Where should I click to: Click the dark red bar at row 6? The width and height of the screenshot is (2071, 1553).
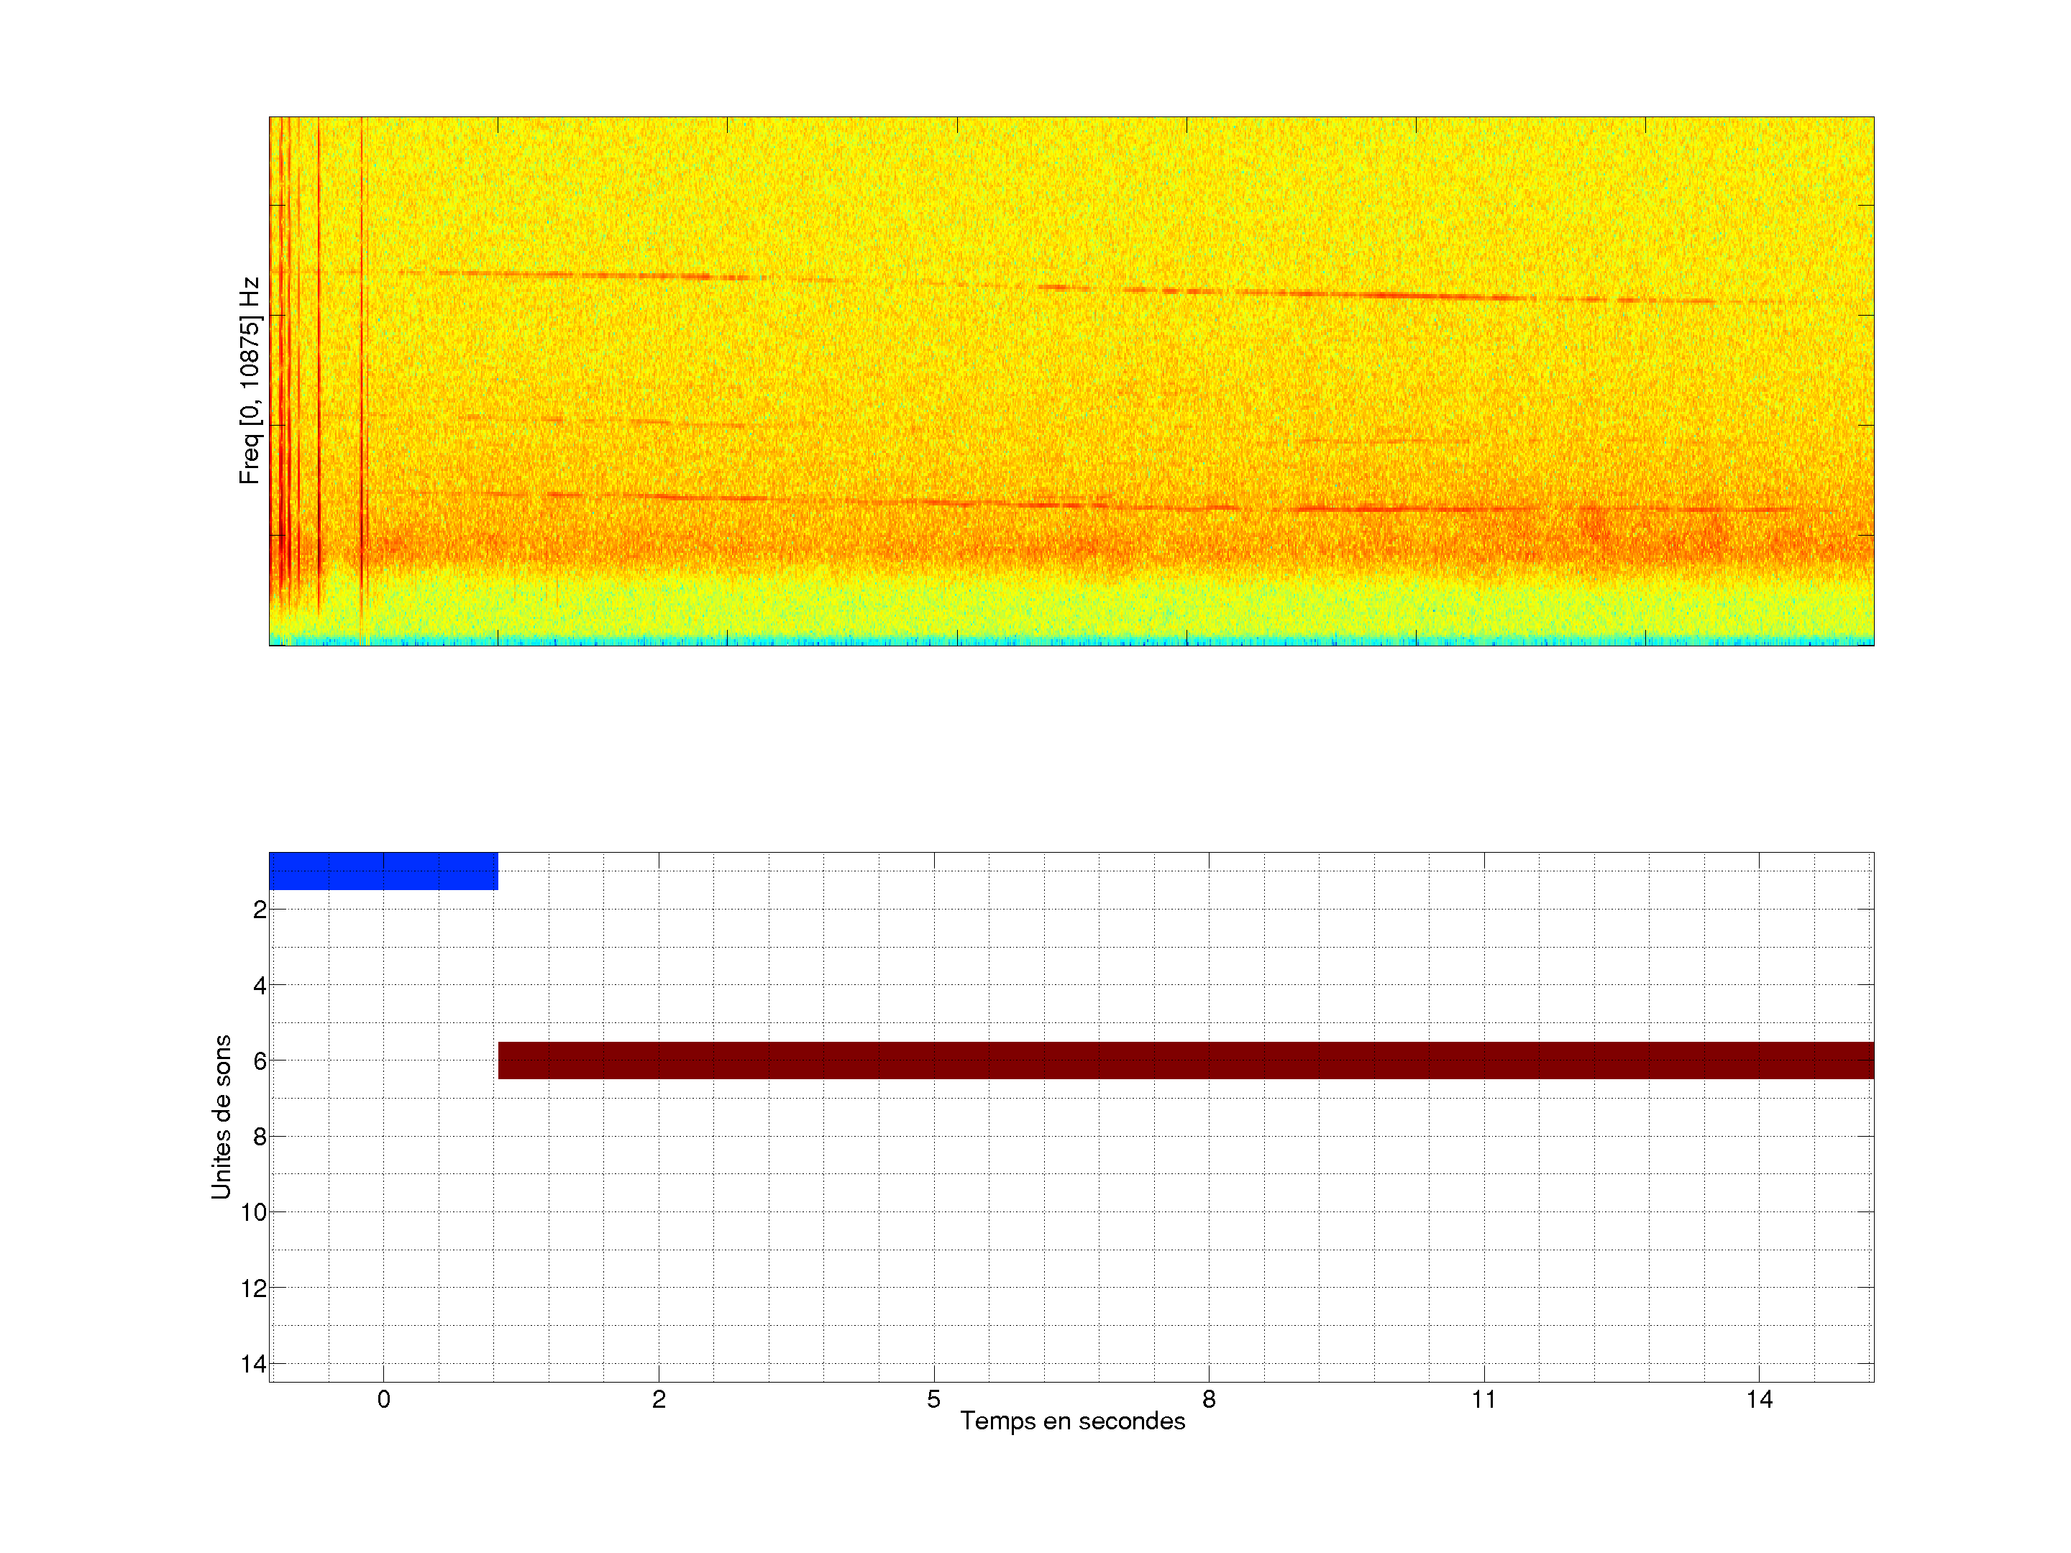(1185, 1060)
